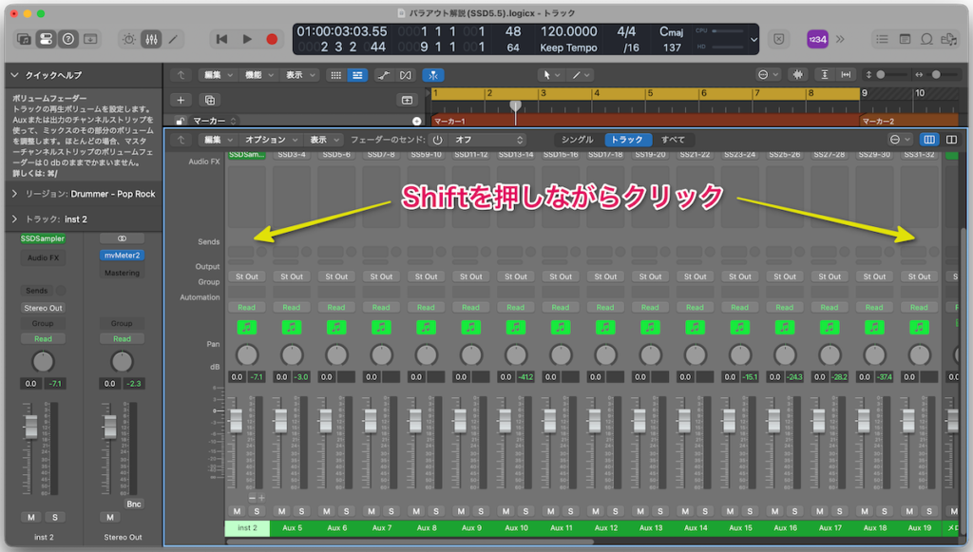Viewport: 973px width, 552px height.
Task: Select the pencil tool icon in control bar
Action: click(x=174, y=38)
